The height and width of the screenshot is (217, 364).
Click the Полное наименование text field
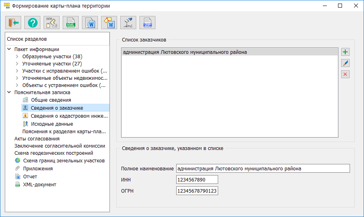point(263,169)
